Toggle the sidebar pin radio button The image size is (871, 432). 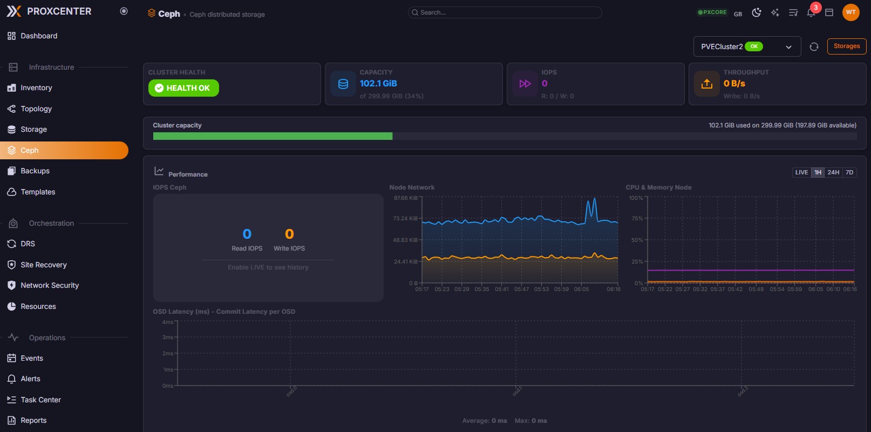tap(124, 11)
